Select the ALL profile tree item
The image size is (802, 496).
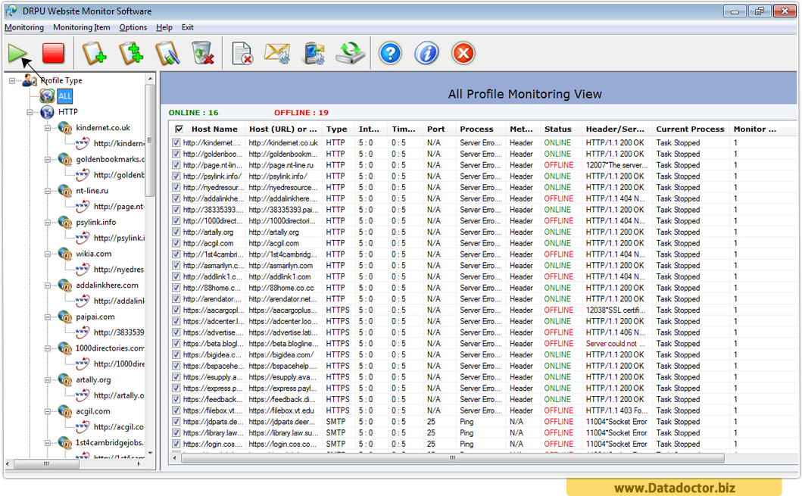[x=65, y=96]
